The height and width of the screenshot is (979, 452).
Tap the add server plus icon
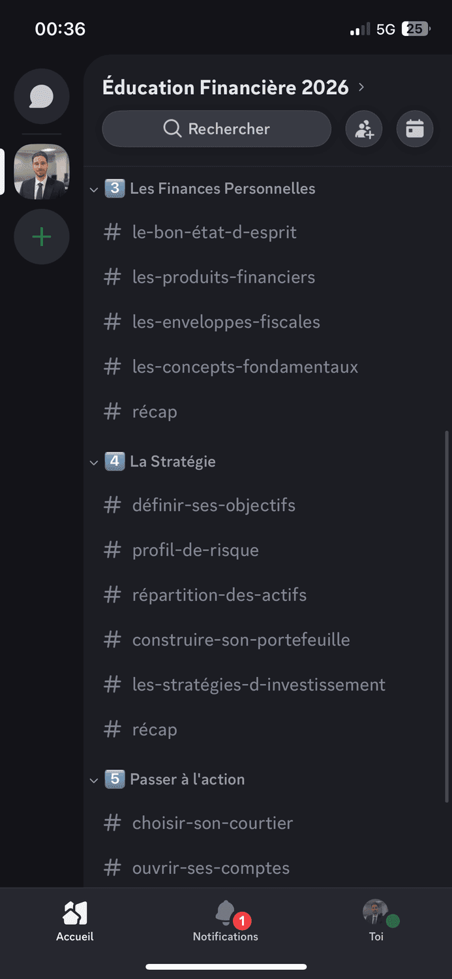(42, 236)
